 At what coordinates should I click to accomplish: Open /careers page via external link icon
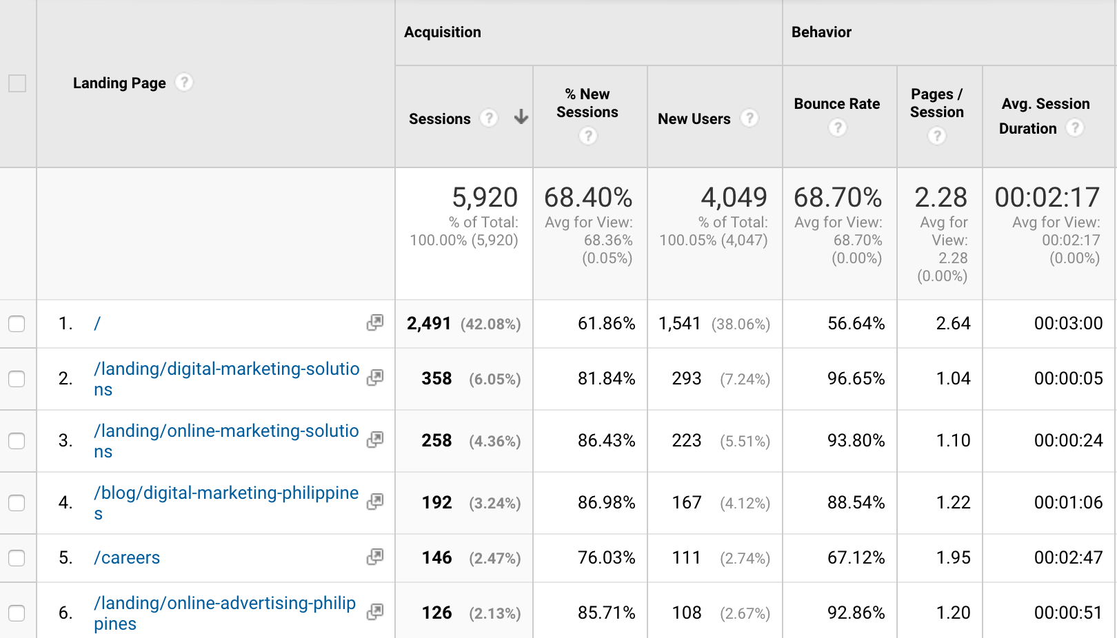click(x=375, y=557)
